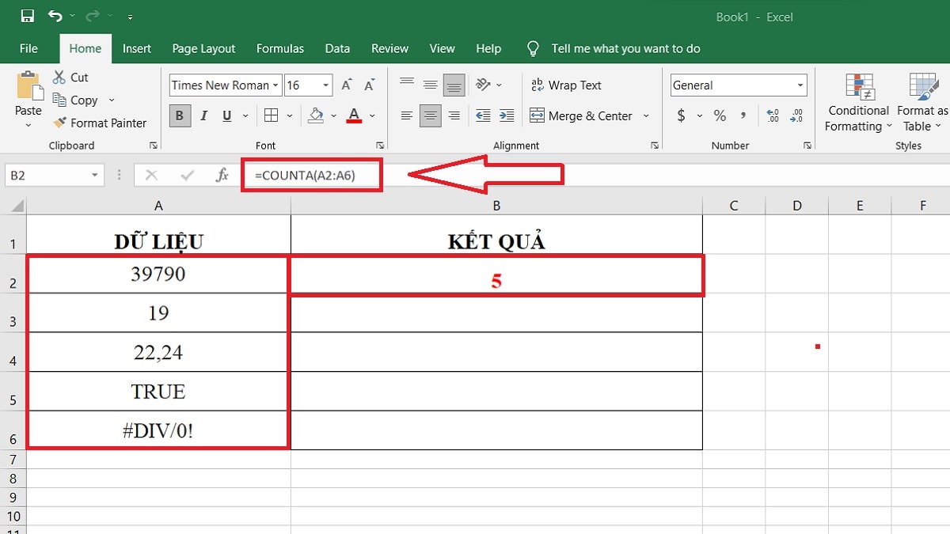Viewport: 950px width, 534px height.
Task: Click the Borders icon in Font group
Action: click(x=271, y=116)
